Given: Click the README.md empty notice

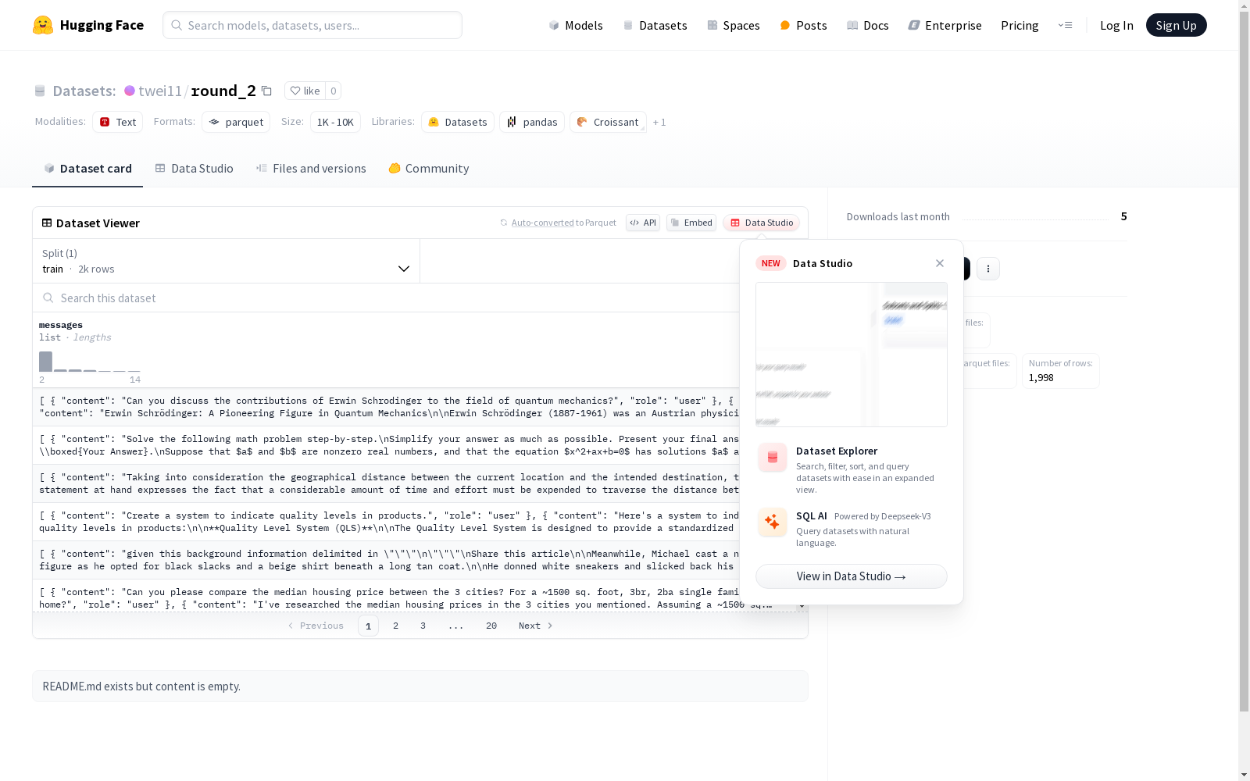Looking at the screenshot, I should point(420,686).
